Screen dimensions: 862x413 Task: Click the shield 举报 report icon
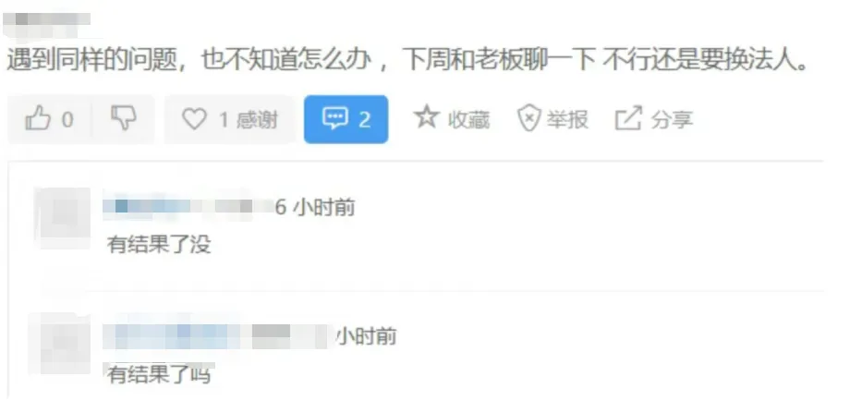pos(528,119)
